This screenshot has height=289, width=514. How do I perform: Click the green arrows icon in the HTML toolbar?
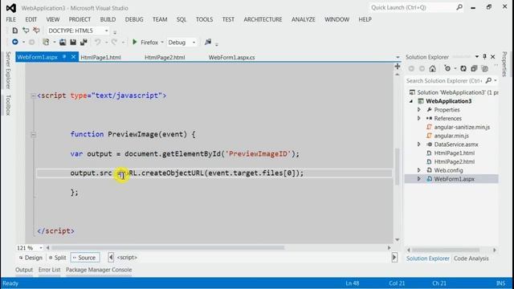pos(26,31)
